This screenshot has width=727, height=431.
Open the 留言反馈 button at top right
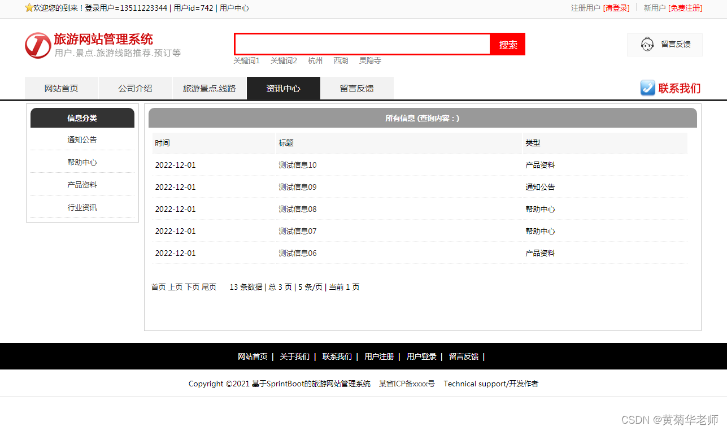665,45
